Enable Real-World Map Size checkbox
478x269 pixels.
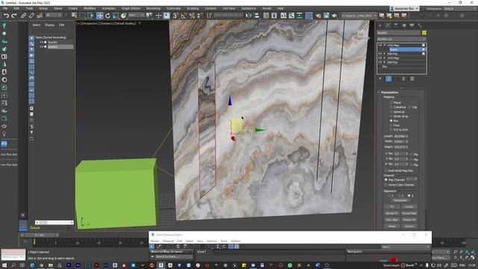386,171
